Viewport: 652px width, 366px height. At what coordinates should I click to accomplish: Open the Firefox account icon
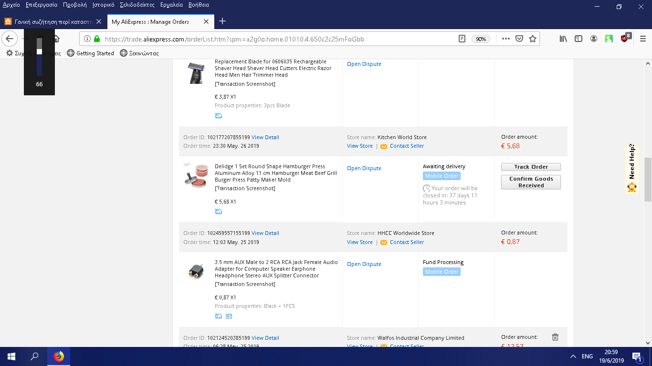(593, 39)
